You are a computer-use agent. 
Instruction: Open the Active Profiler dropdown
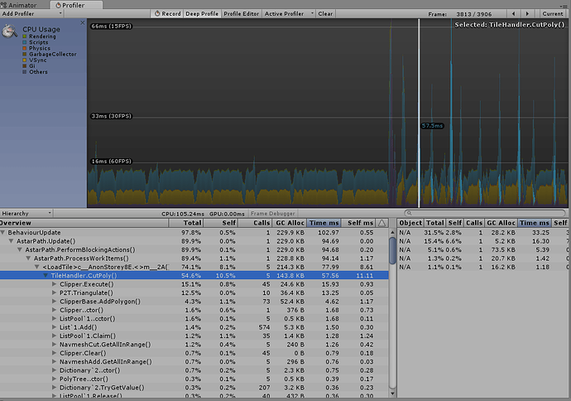(x=289, y=14)
